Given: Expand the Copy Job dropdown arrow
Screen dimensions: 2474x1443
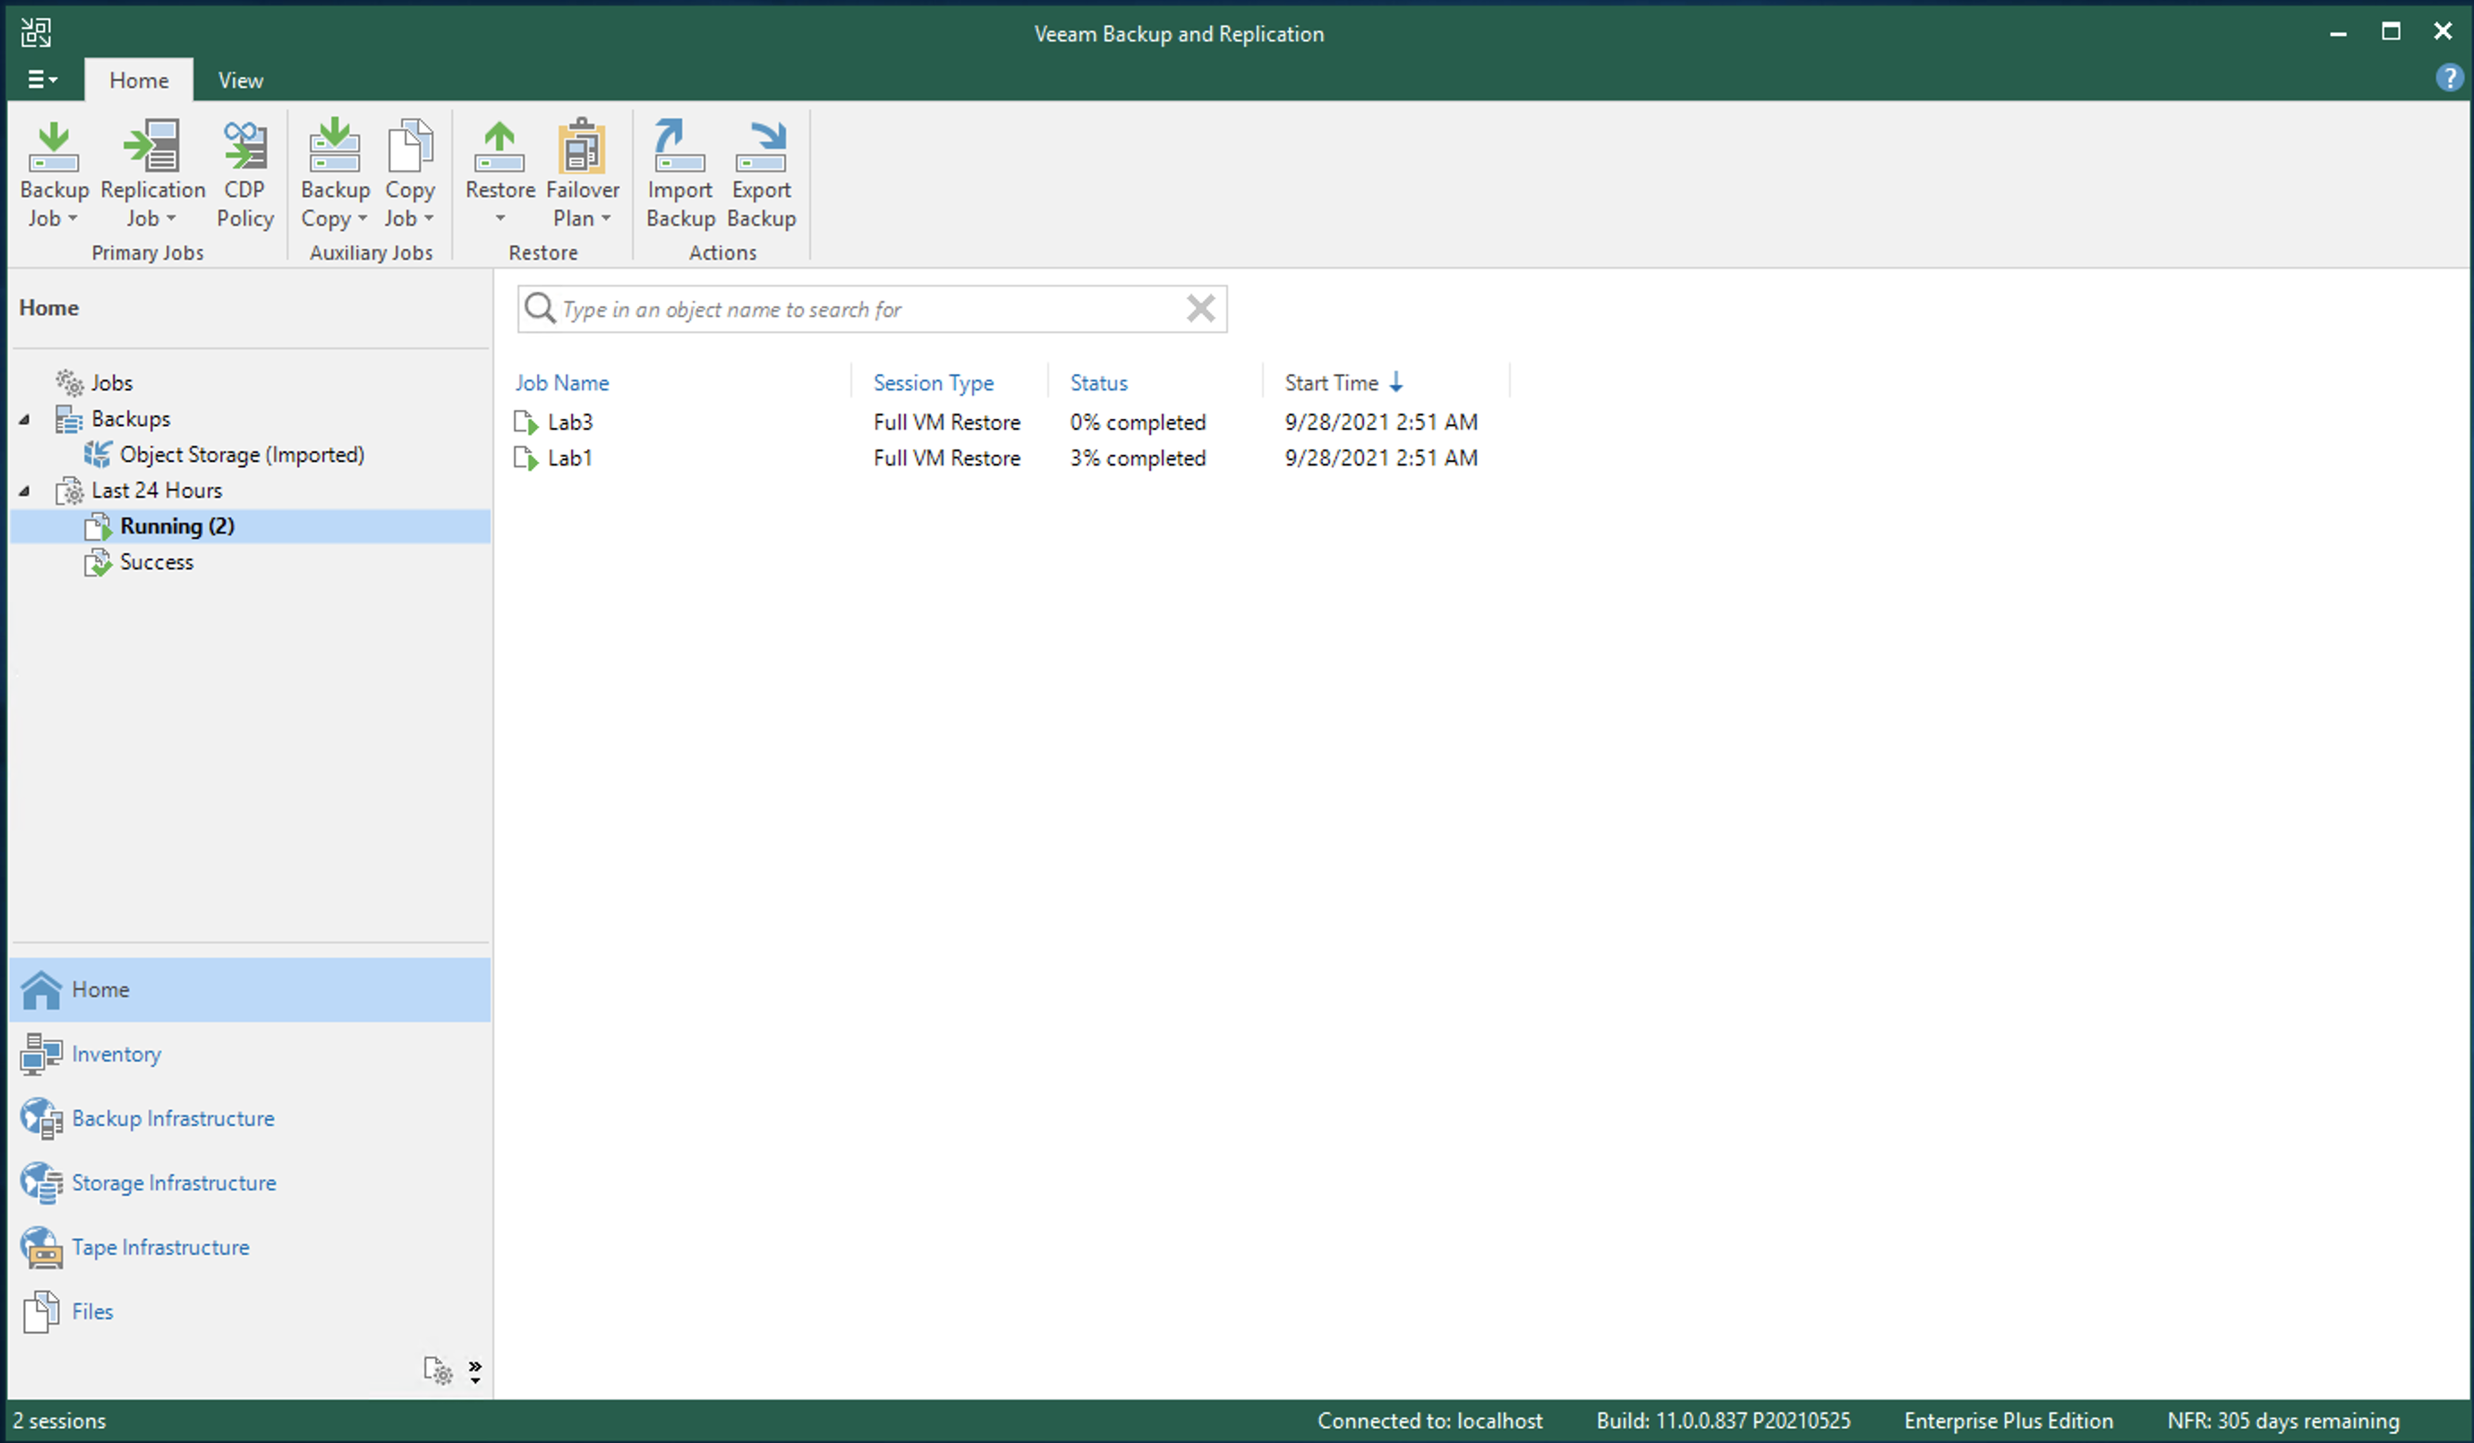Looking at the screenshot, I should pos(428,218).
